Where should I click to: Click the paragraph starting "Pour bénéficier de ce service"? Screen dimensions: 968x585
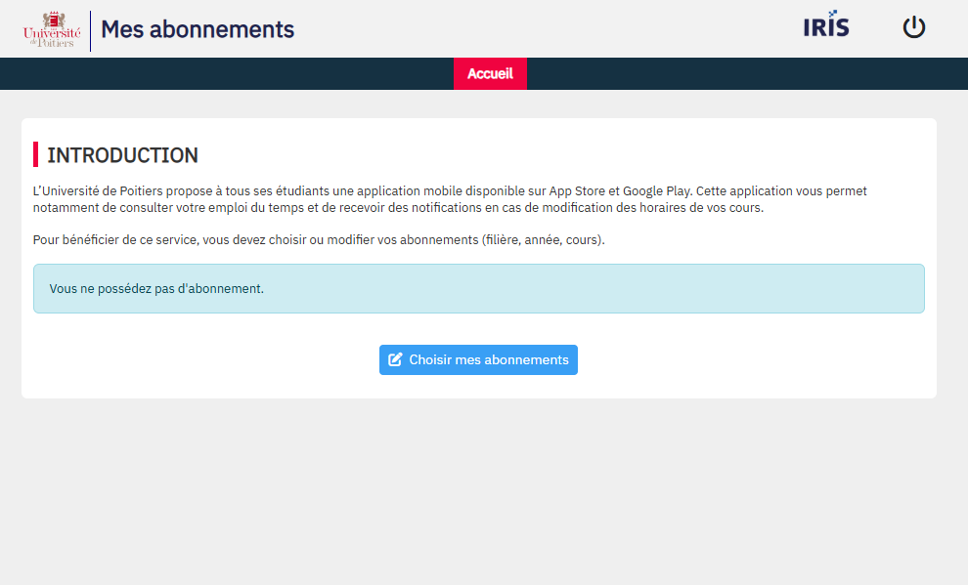pyautogui.click(x=319, y=240)
